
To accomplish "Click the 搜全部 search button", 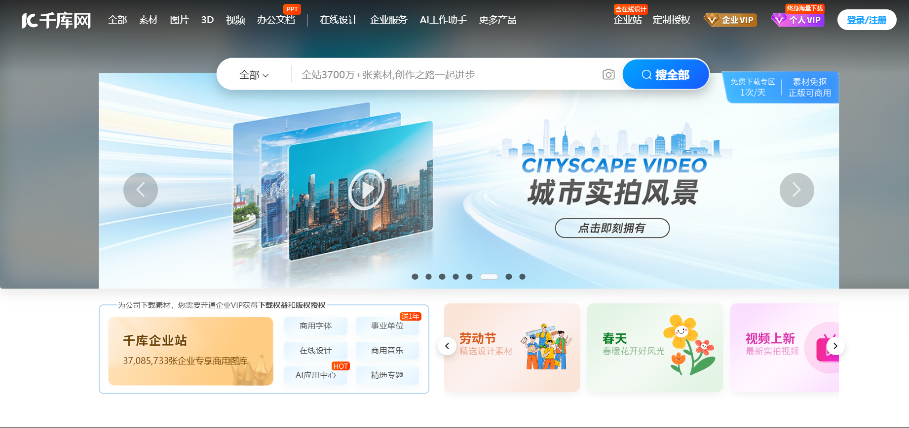I will 666,74.
